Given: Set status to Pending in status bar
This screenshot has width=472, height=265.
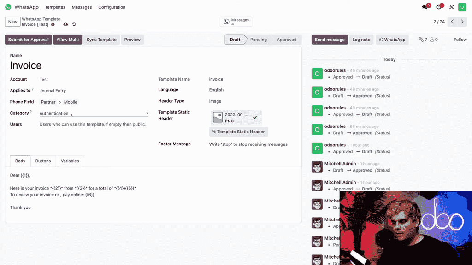Looking at the screenshot, I should pyautogui.click(x=258, y=40).
